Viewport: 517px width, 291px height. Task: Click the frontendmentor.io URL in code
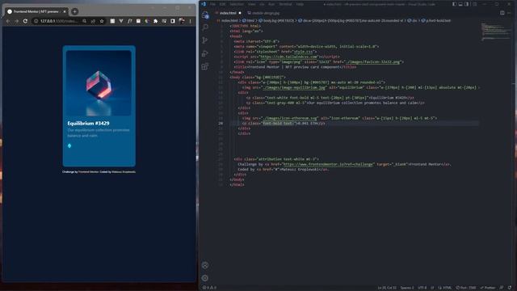tap(329, 164)
